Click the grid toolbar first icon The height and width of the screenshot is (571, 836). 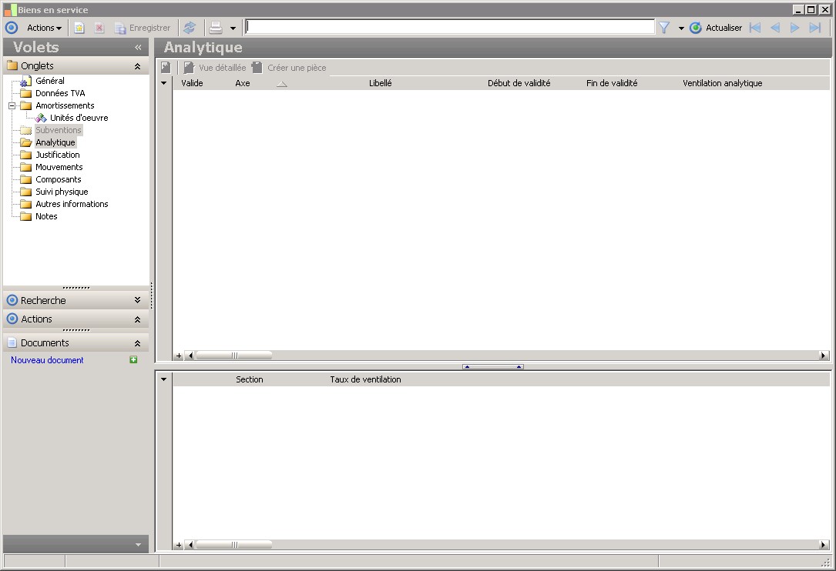pyautogui.click(x=166, y=68)
